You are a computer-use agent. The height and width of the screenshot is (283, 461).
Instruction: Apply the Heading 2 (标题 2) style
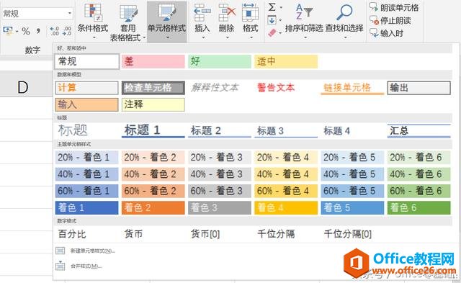coord(220,130)
